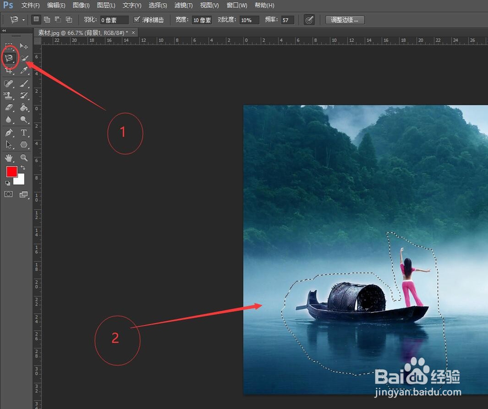Open the 编辑(E) menu

[56, 5]
